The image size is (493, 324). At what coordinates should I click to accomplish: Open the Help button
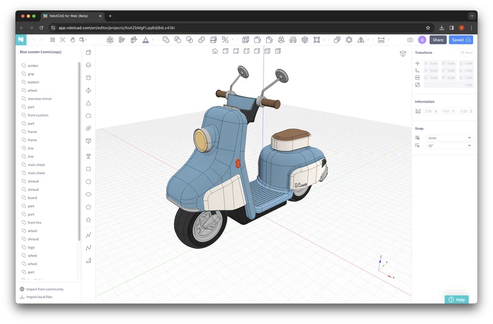[457, 300]
